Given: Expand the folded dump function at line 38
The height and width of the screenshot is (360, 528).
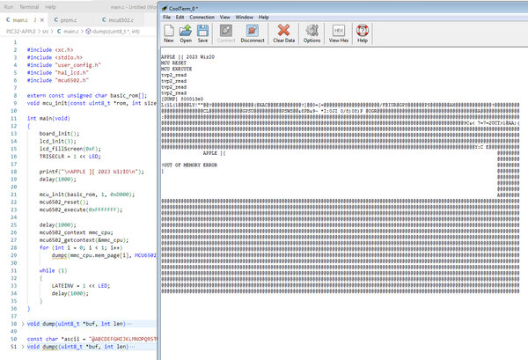Looking at the screenshot, I should point(23,324).
